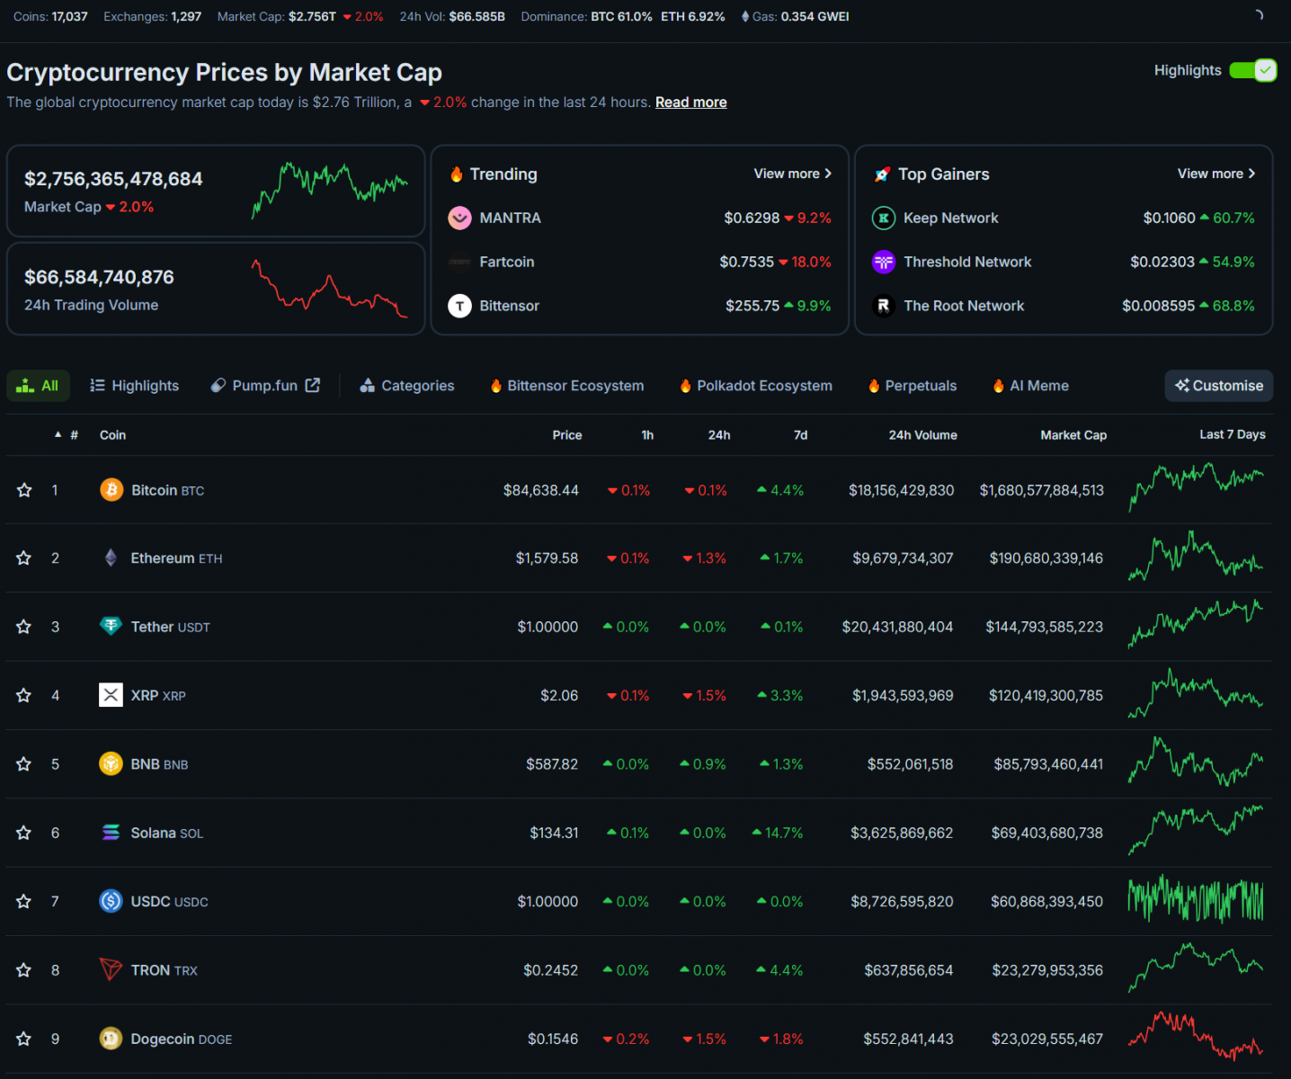Favorite Tether with its star icon

tap(24, 627)
